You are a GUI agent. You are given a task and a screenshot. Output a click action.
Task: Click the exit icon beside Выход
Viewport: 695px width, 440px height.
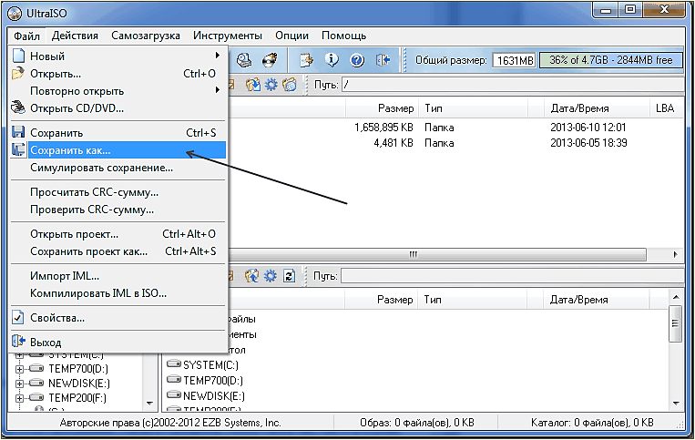18,342
